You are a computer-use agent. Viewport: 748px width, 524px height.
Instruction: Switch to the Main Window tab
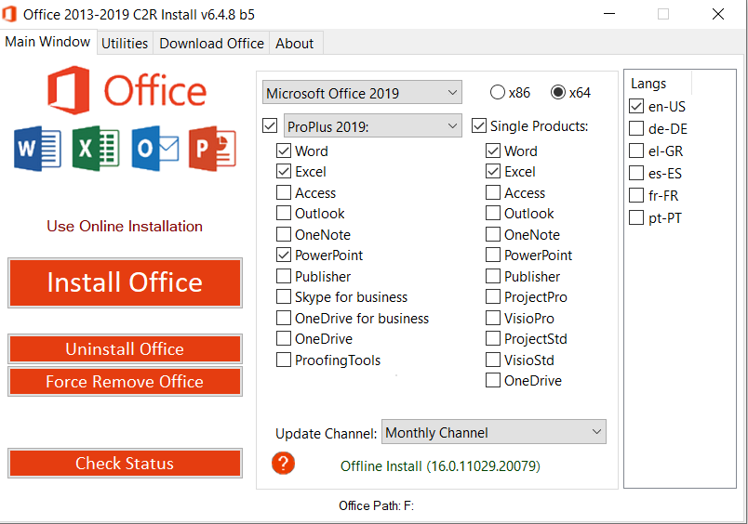click(x=47, y=42)
